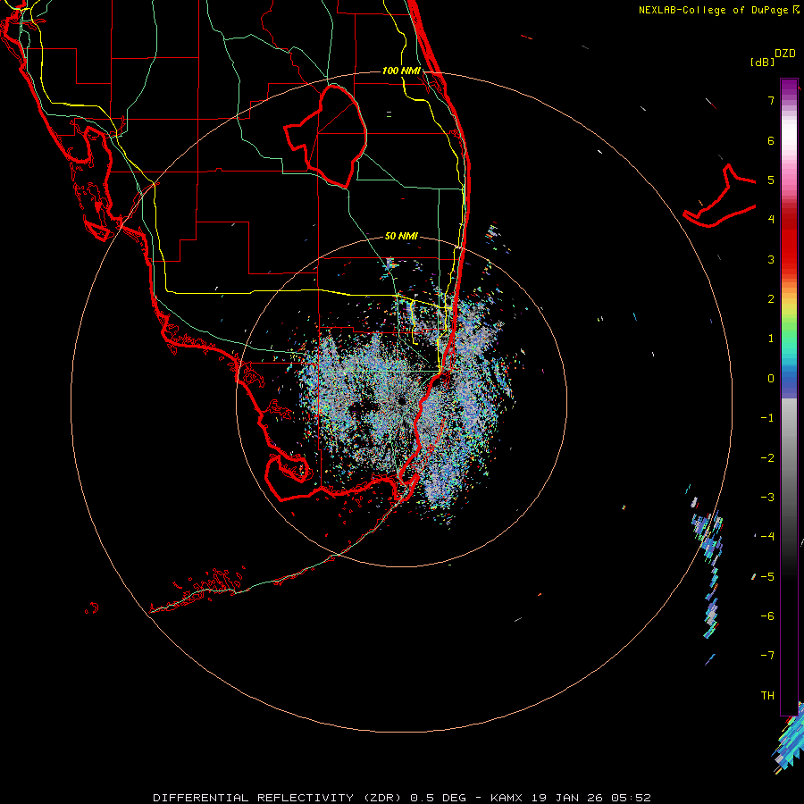Click the 7 dB scale label
The image size is (804, 804).
coord(771,100)
